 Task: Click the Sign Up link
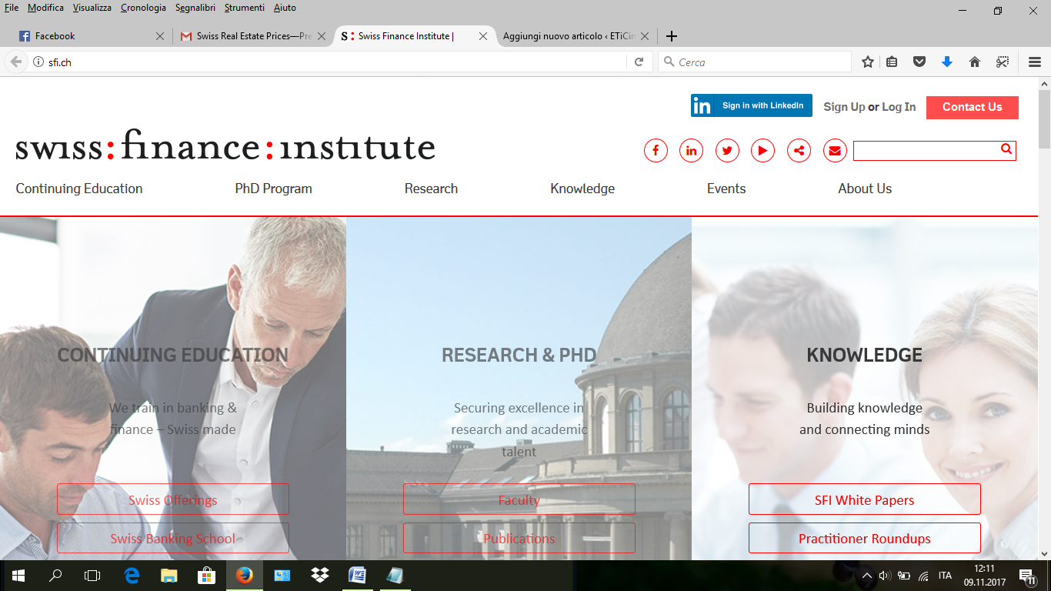pos(844,107)
